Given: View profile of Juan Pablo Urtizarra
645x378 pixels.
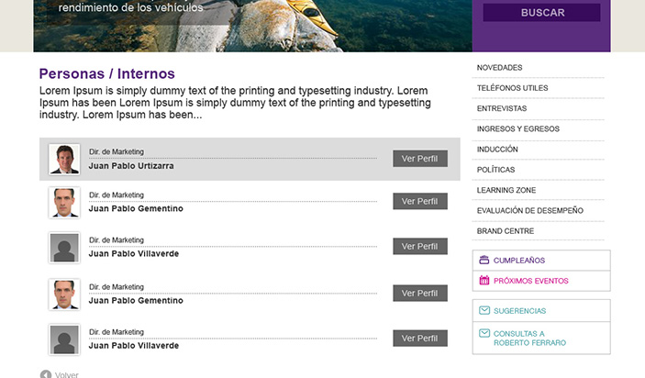Looking at the screenshot, I should point(419,158).
